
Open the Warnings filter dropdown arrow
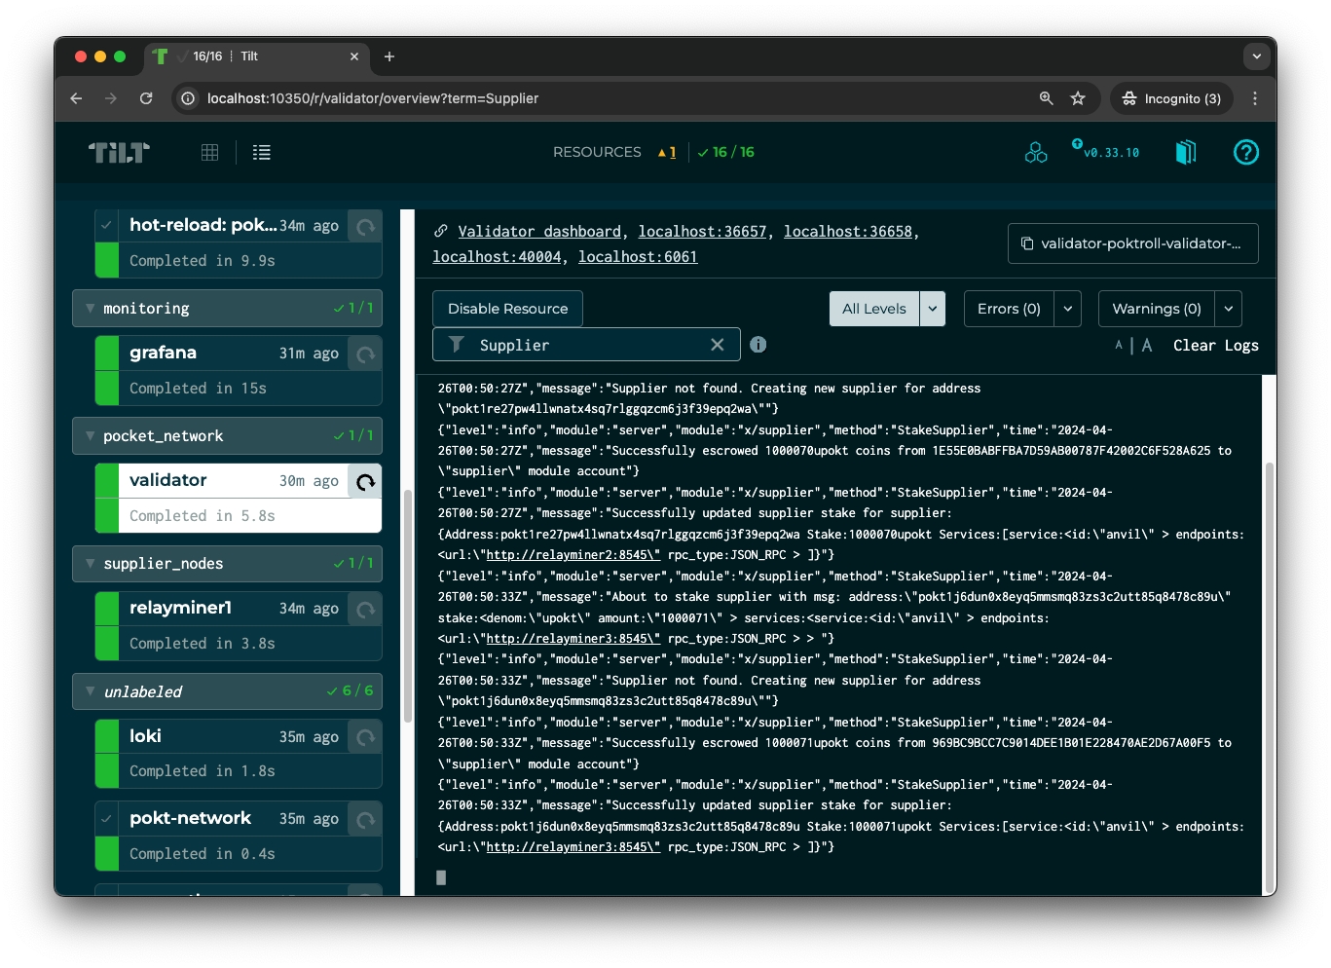1229,309
